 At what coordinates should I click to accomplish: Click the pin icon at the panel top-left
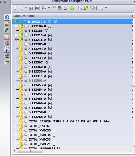click(1, 2)
